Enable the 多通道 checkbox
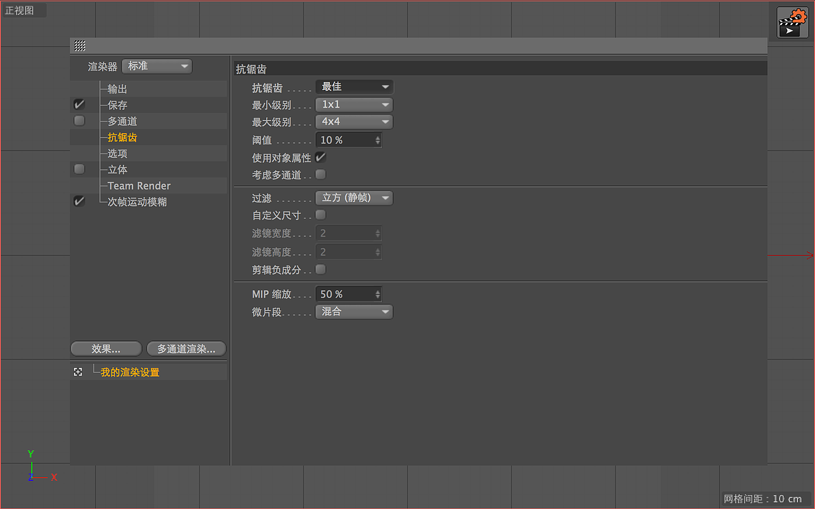The width and height of the screenshot is (815, 509). pos(79,121)
